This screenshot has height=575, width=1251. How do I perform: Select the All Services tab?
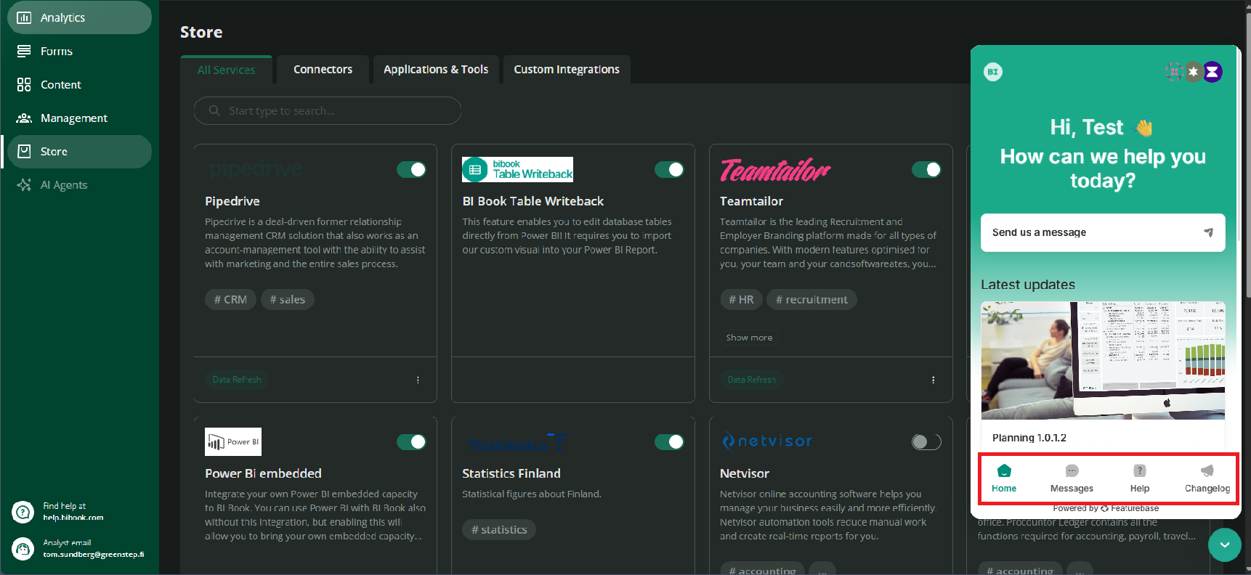coord(226,70)
